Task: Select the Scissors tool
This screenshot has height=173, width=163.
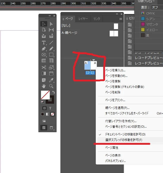Action: (x=44, y=67)
